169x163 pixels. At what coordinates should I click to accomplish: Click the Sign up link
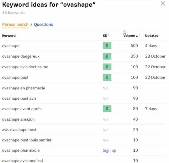pyautogui.click(x=109, y=150)
